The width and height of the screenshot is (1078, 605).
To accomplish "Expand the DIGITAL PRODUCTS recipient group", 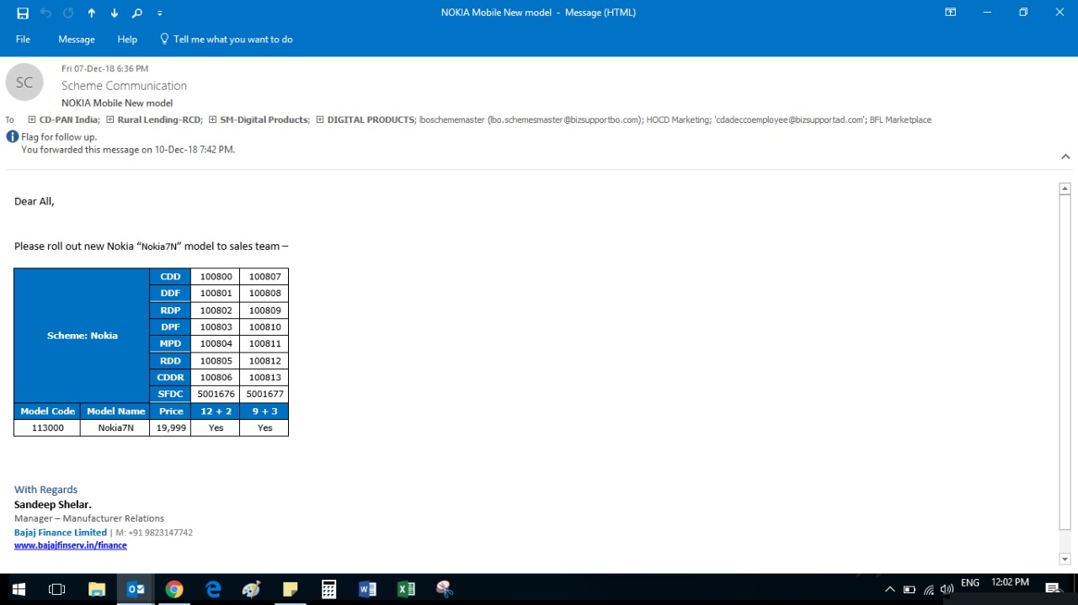I will point(320,119).
